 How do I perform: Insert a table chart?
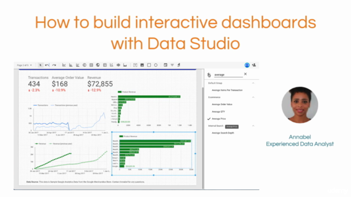91,65
